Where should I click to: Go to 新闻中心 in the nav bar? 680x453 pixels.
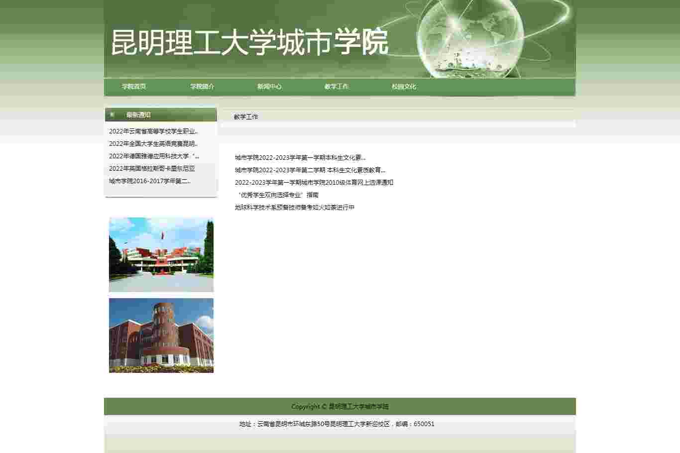(269, 87)
